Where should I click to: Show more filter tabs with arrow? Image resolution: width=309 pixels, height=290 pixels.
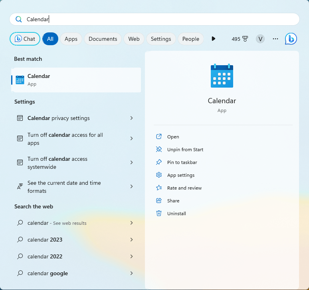tap(214, 39)
